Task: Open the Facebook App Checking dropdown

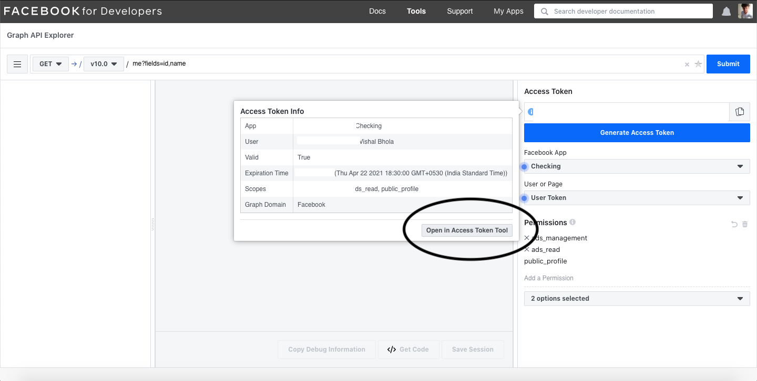Action: coord(637,166)
